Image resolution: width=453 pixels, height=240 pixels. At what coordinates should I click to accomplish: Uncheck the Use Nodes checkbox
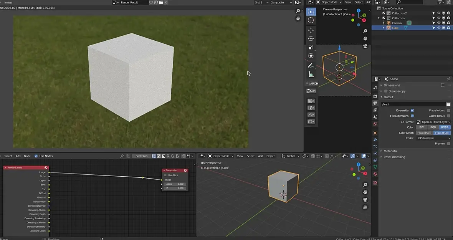point(36,156)
